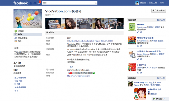Image resolution: width=169 pixels, height=101 pixels.
Task: Open the 7-ELEVEN page title link
Action: click(142, 65)
